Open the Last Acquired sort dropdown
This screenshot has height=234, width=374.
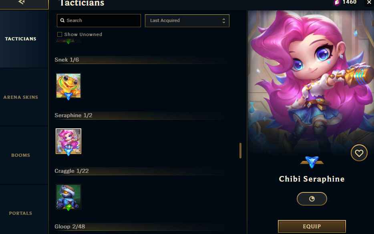coord(187,21)
